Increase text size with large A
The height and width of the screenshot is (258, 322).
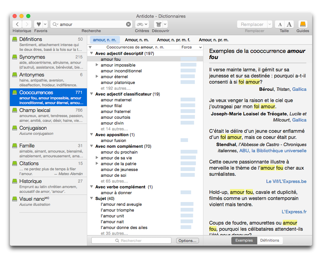pyautogui.click(x=289, y=24)
